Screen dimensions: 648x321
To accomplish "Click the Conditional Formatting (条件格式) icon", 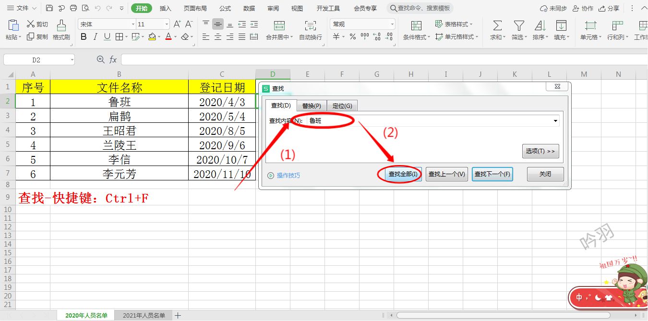I will coord(417,25).
